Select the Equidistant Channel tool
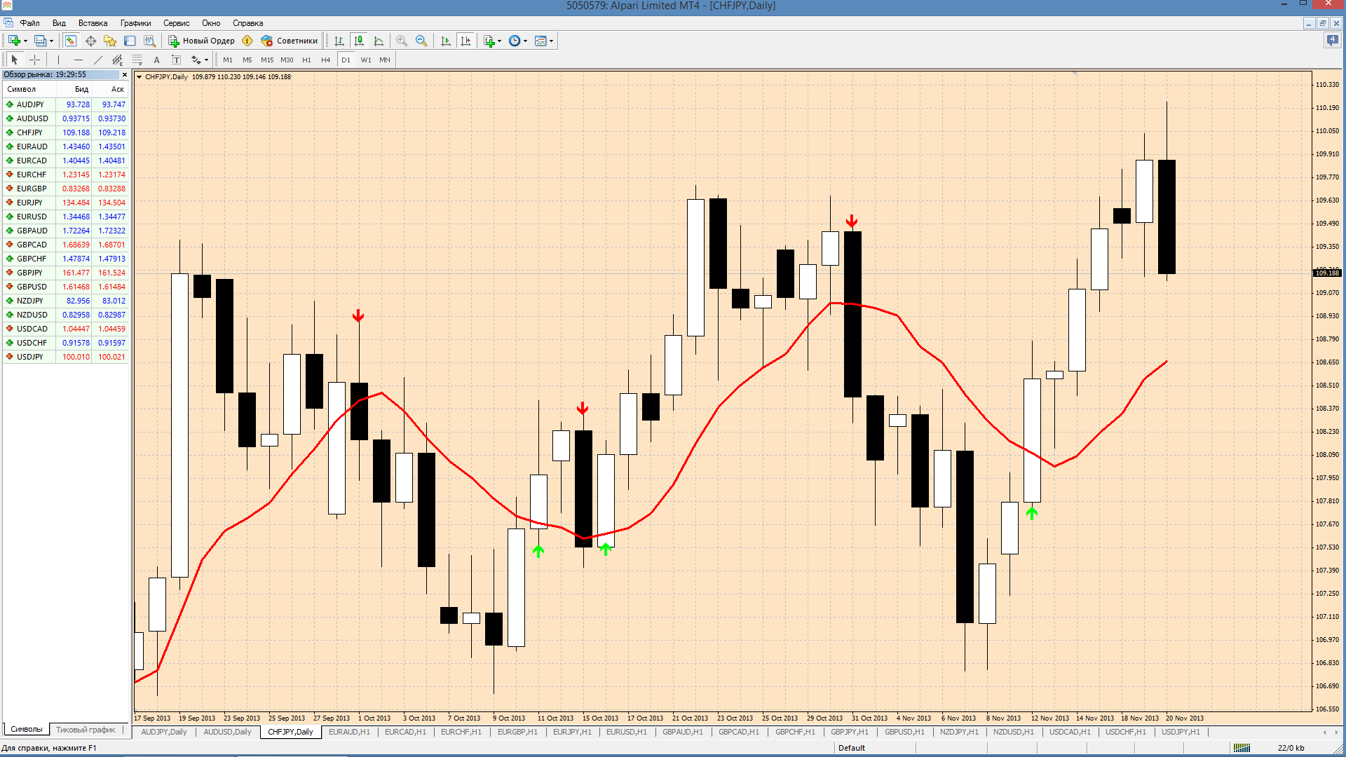This screenshot has width=1346, height=757. (x=117, y=60)
